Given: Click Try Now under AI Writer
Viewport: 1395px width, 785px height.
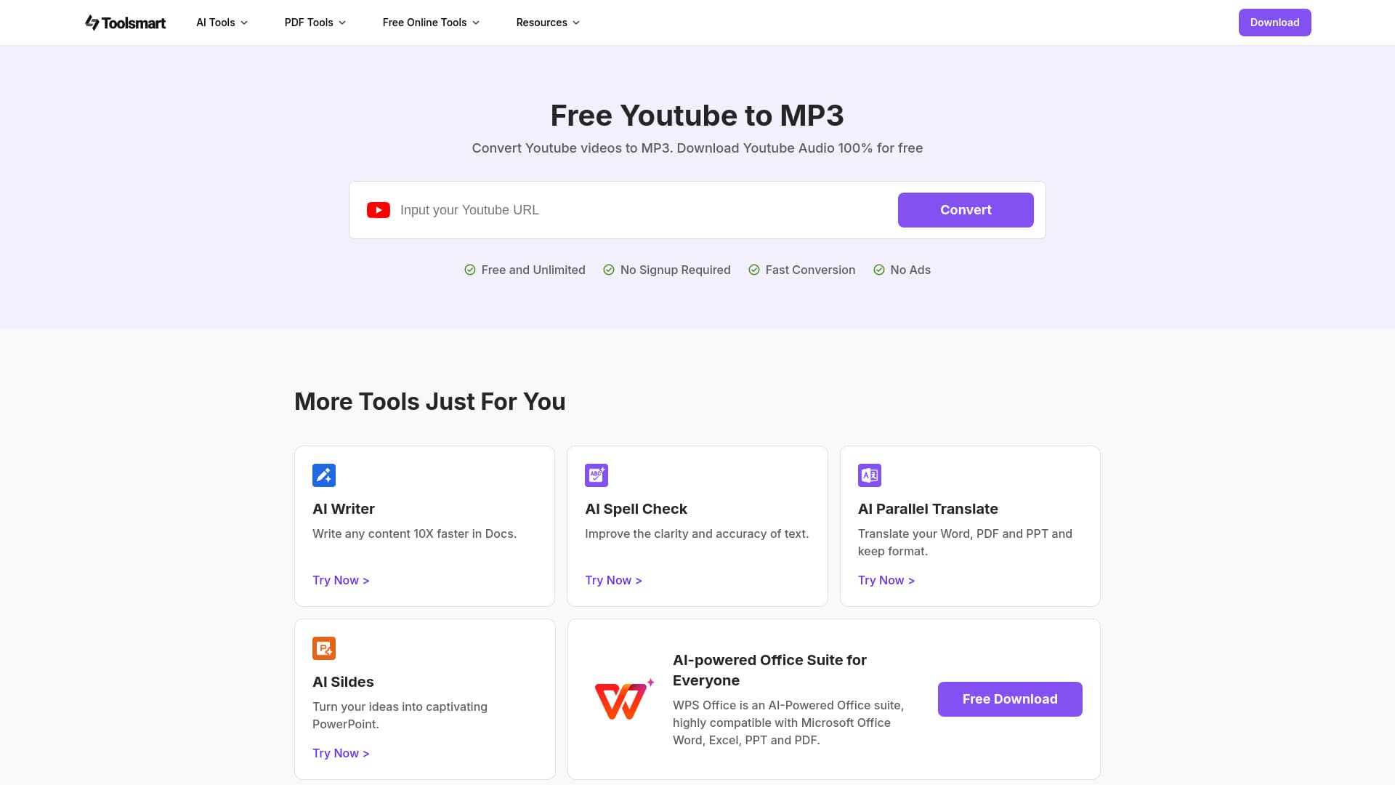Looking at the screenshot, I should (x=340, y=580).
